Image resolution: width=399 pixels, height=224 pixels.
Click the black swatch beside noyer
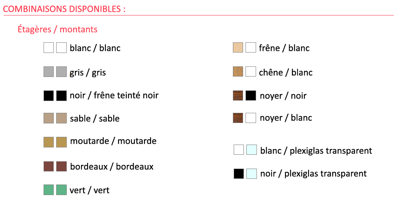pyautogui.click(x=251, y=96)
